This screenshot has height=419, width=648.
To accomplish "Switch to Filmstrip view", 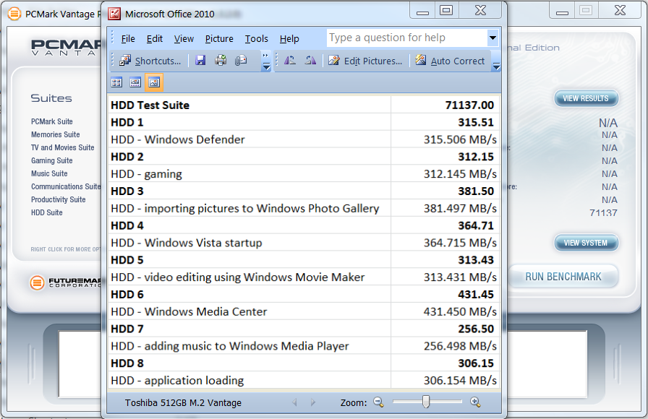I will coord(135,83).
